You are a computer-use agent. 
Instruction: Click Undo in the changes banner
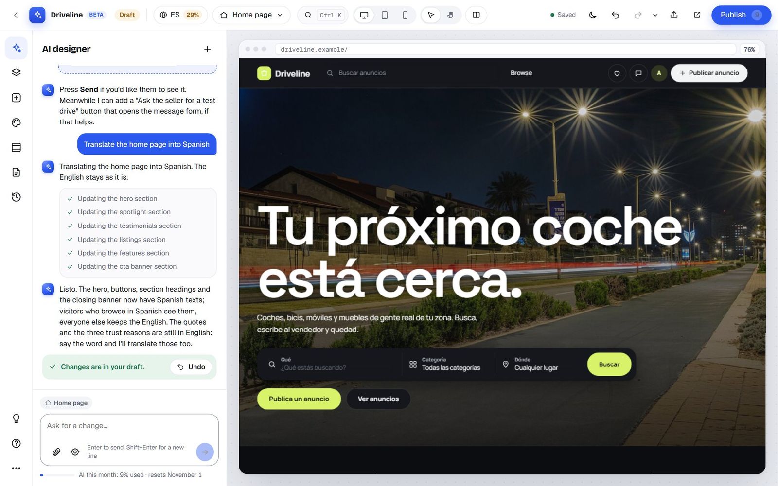pyautogui.click(x=191, y=367)
